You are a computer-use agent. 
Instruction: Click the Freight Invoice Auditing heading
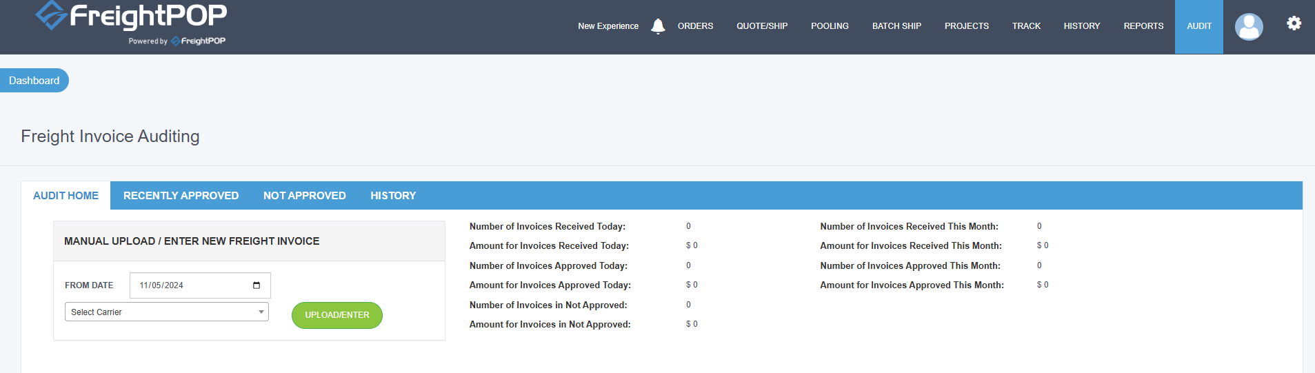point(110,137)
